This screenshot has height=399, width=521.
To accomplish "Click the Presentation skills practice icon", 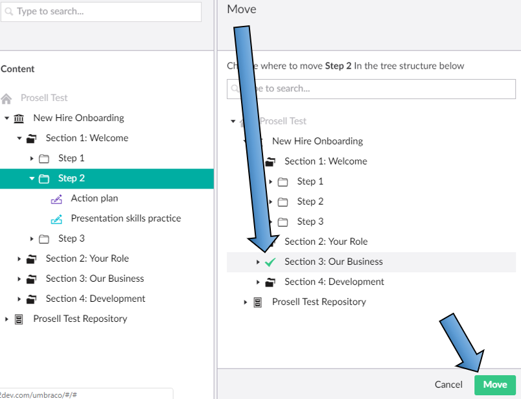I will pyautogui.click(x=56, y=219).
